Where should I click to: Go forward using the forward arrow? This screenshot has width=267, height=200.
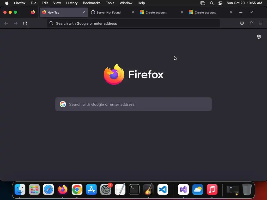click(16, 23)
